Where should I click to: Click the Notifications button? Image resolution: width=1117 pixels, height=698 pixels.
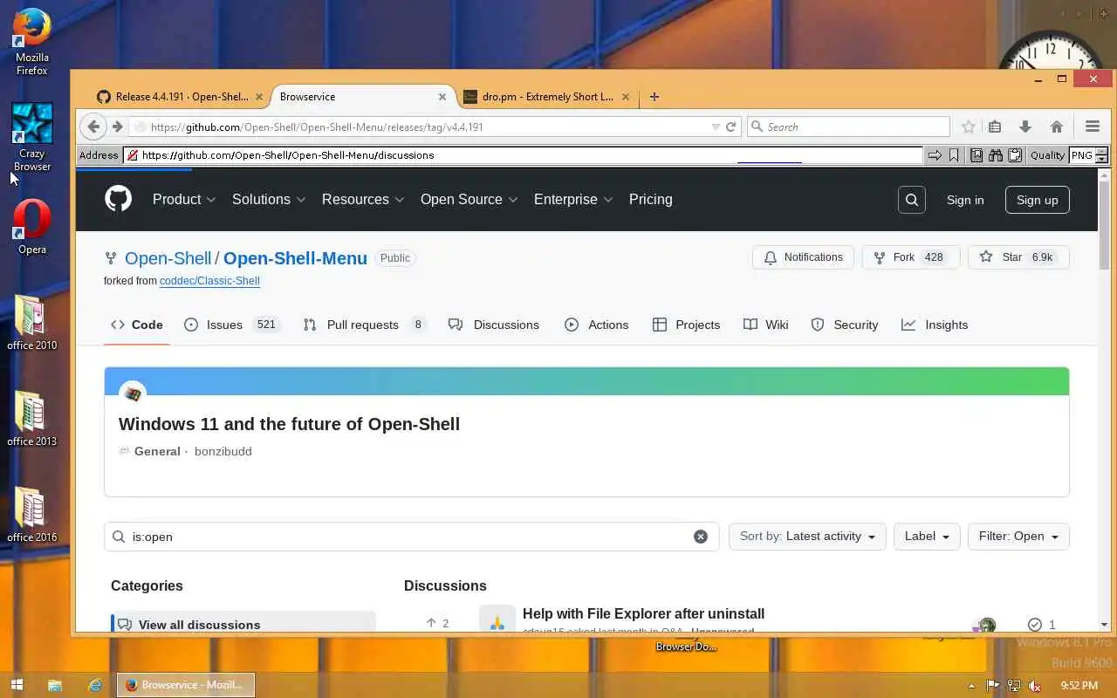(x=803, y=257)
